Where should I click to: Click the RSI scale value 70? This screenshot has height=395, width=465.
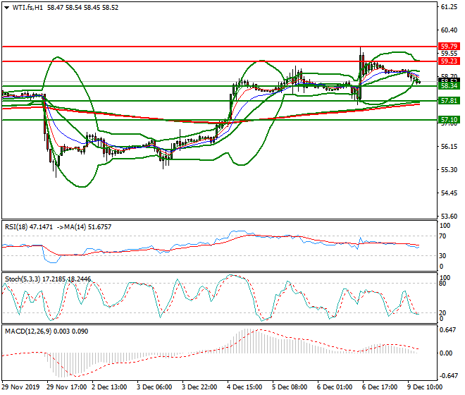[442, 236]
